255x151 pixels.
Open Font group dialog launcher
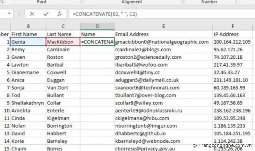click(x=82, y=2)
